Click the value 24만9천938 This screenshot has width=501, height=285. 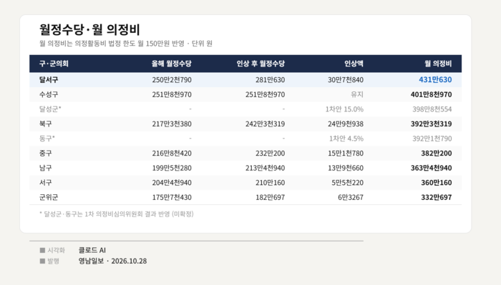point(346,124)
